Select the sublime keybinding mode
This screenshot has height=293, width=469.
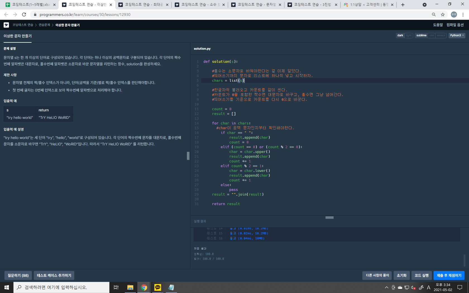(x=421, y=35)
